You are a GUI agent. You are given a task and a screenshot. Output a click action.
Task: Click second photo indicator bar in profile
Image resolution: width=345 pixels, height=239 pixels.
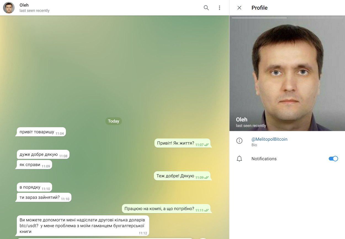pos(316,18)
